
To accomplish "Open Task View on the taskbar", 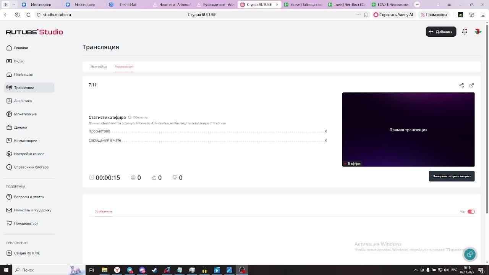I will coord(92,270).
